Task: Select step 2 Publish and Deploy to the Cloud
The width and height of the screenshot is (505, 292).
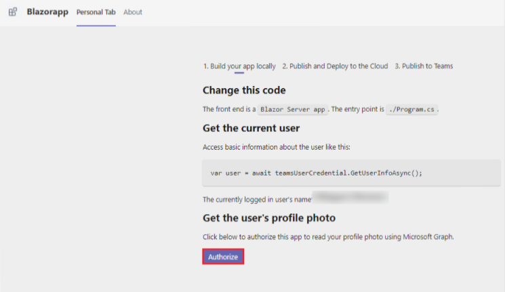Action: [335, 66]
